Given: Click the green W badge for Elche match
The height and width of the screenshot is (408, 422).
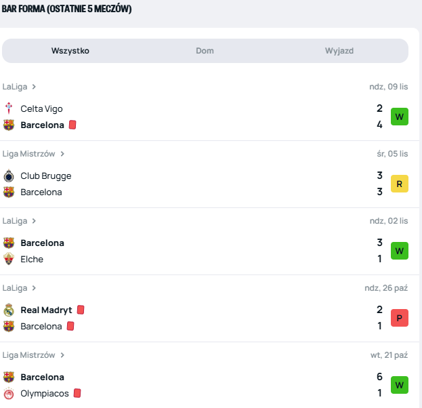Looking at the screenshot, I should [x=400, y=251].
